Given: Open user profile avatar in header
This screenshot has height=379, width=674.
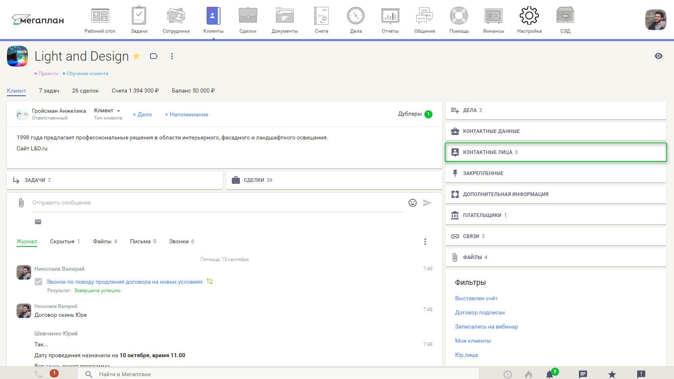Looking at the screenshot, I should (x=655, y=20).
